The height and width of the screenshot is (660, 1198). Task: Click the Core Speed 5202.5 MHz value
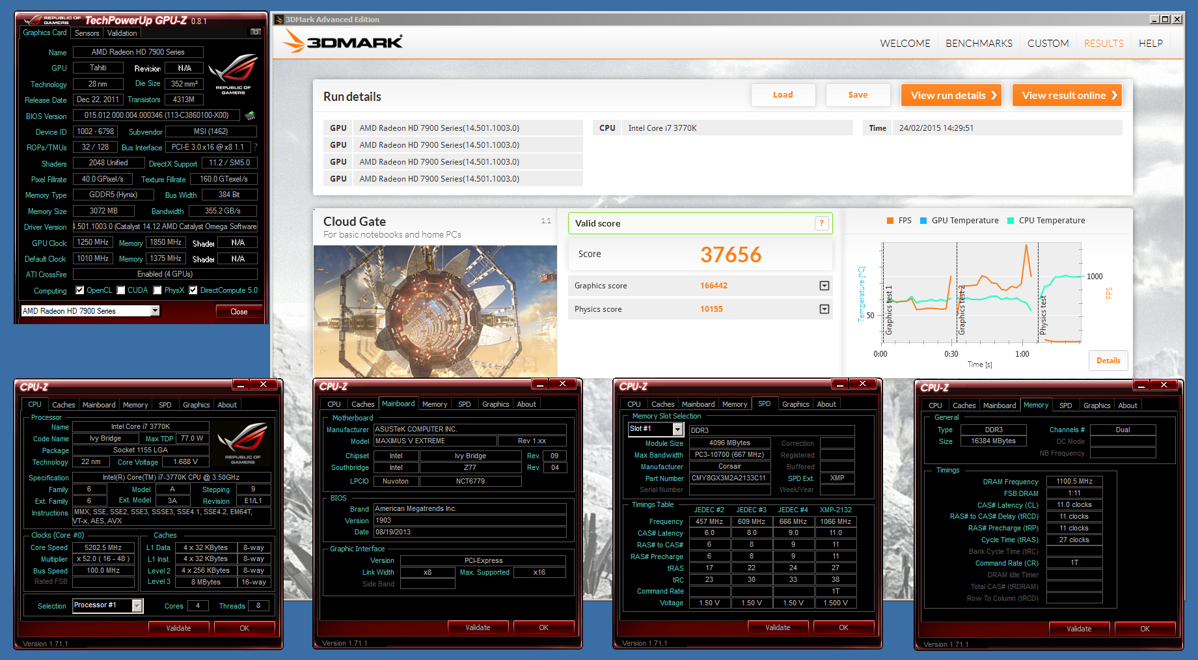coord(103,548)
